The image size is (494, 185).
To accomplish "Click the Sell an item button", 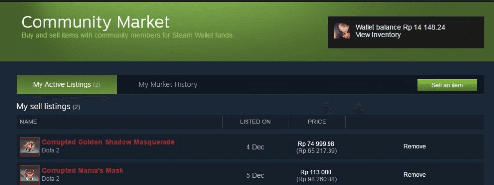I will point(447,85).
